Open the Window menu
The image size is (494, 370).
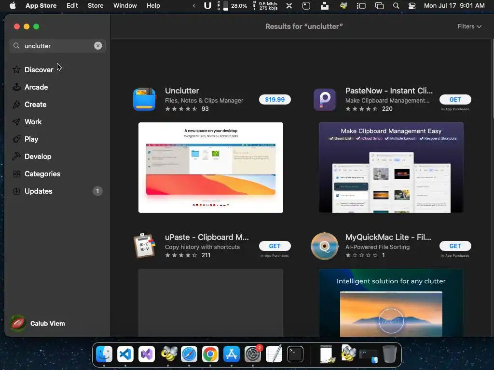point(125,6)
